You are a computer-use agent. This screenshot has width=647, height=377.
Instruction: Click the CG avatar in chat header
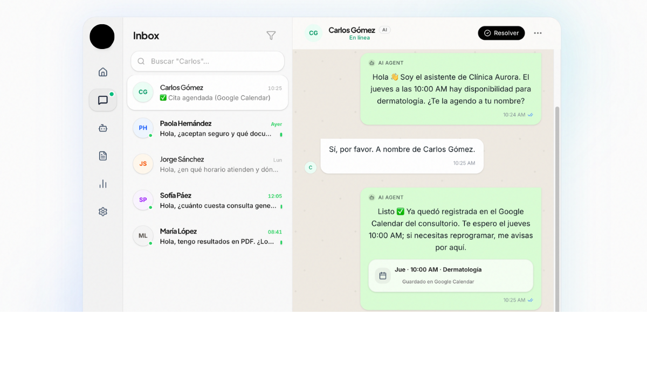(313, 33)
